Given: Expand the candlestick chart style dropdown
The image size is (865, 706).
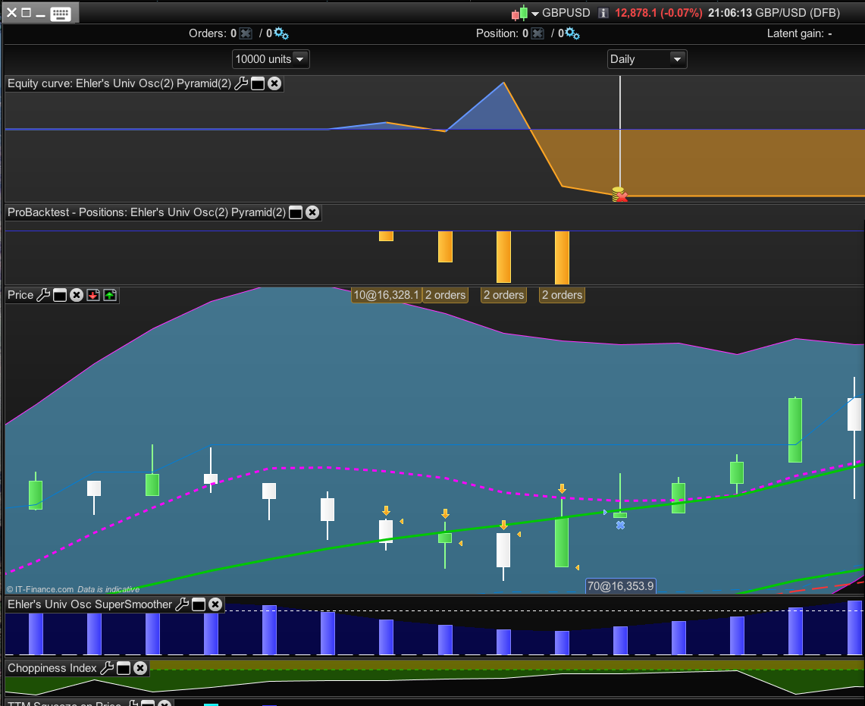Looking at the screenshot, I should click(535, 14).
